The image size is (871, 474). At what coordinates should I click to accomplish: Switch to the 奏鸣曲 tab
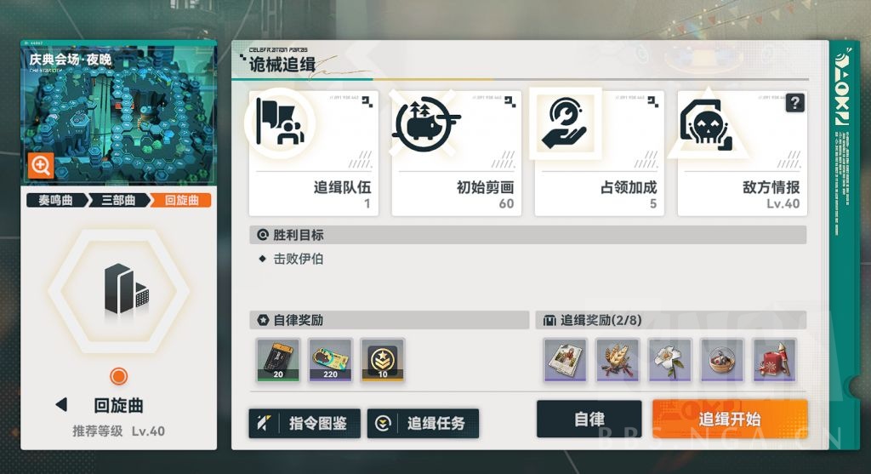click(57, 200)
